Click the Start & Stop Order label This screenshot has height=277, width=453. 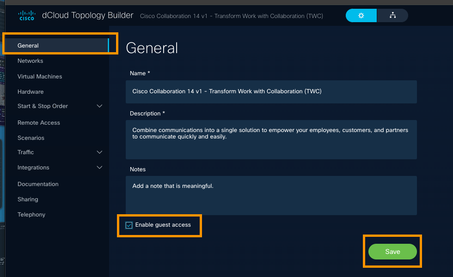(43, 106)
